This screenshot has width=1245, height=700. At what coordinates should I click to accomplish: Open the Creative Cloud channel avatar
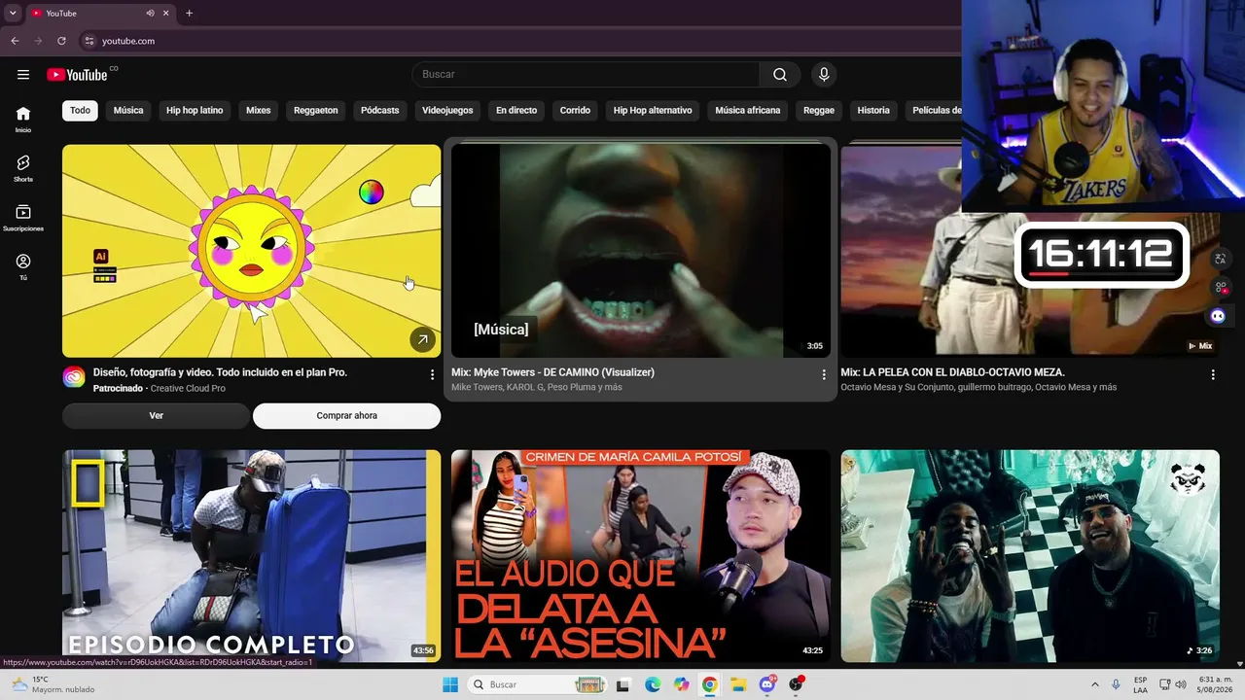tap(74, 377)
